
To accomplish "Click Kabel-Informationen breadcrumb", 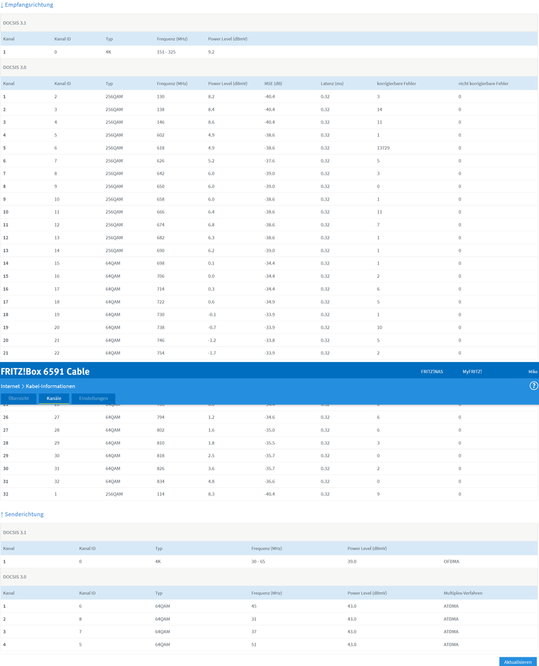I will (50, 386).
